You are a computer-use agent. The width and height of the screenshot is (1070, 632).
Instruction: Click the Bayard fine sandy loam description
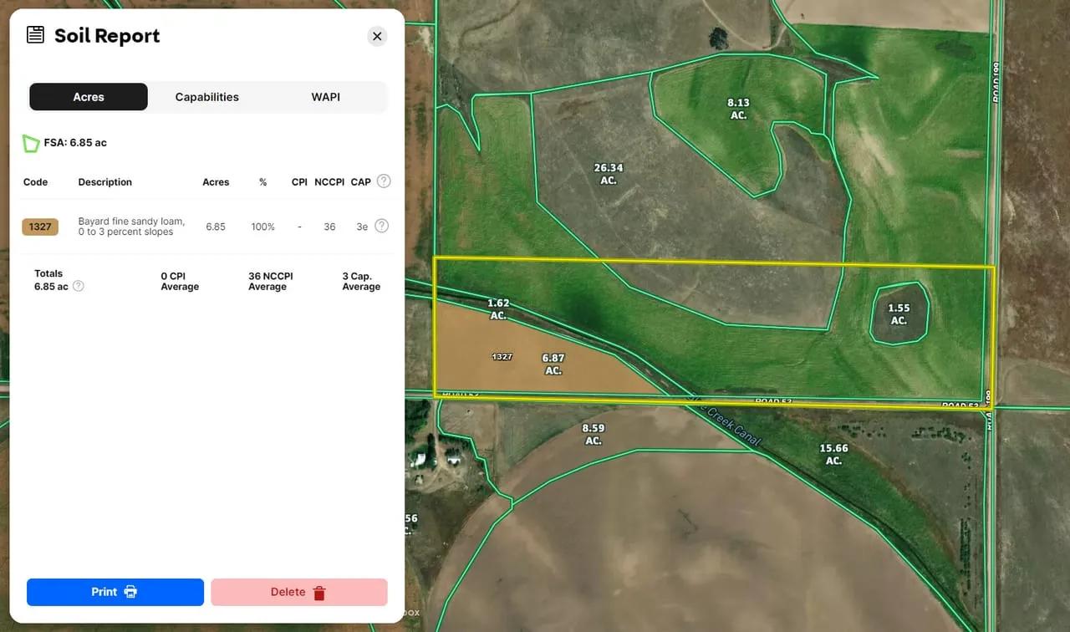point(131,227)
